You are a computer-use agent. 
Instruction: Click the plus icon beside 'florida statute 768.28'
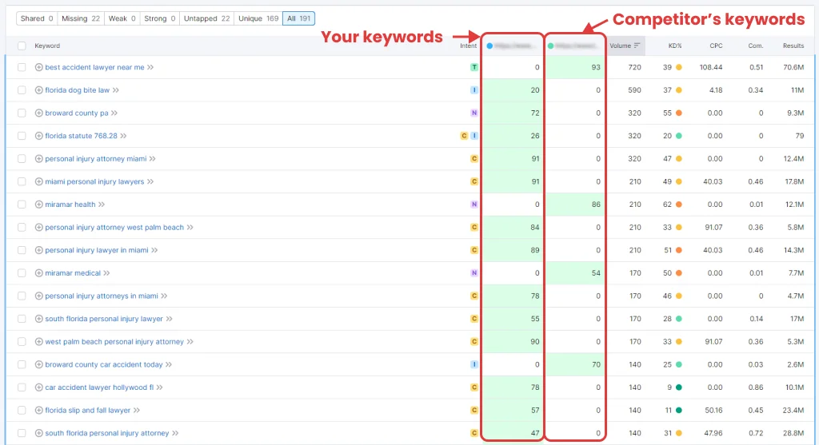tap(38, 136)
